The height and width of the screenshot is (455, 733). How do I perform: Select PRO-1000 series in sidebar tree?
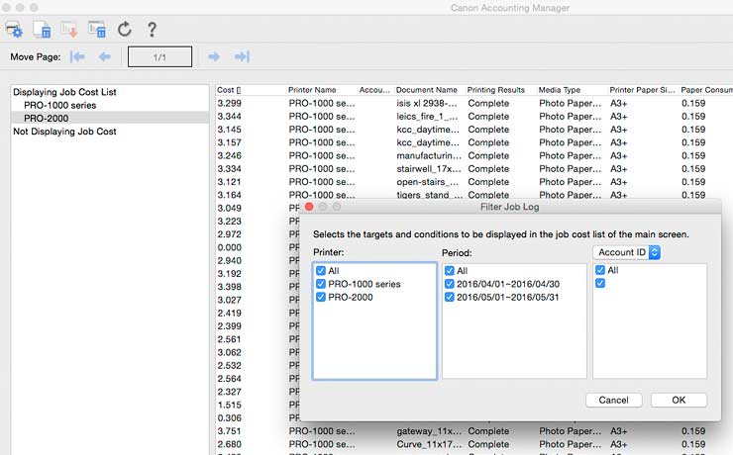point(59,105)
